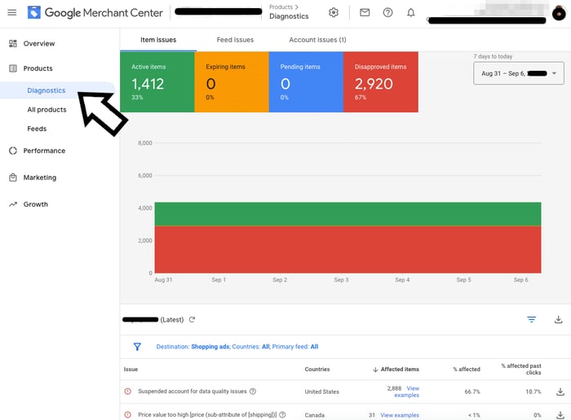Open the mail envelope icon

click(365, 13)
